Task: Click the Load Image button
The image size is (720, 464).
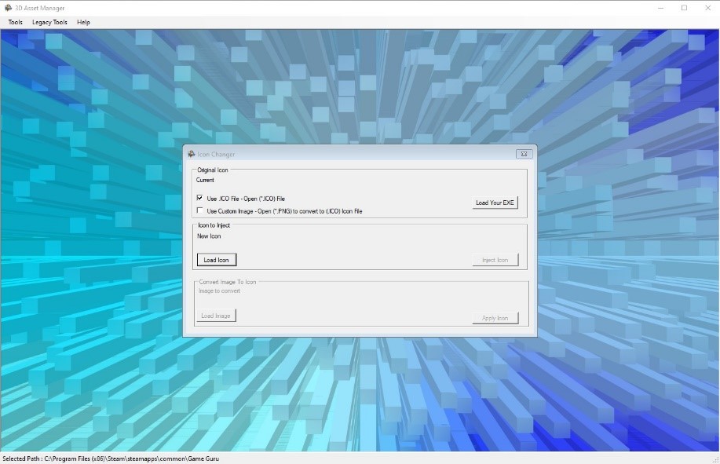Action: click(x=216, y=316)
